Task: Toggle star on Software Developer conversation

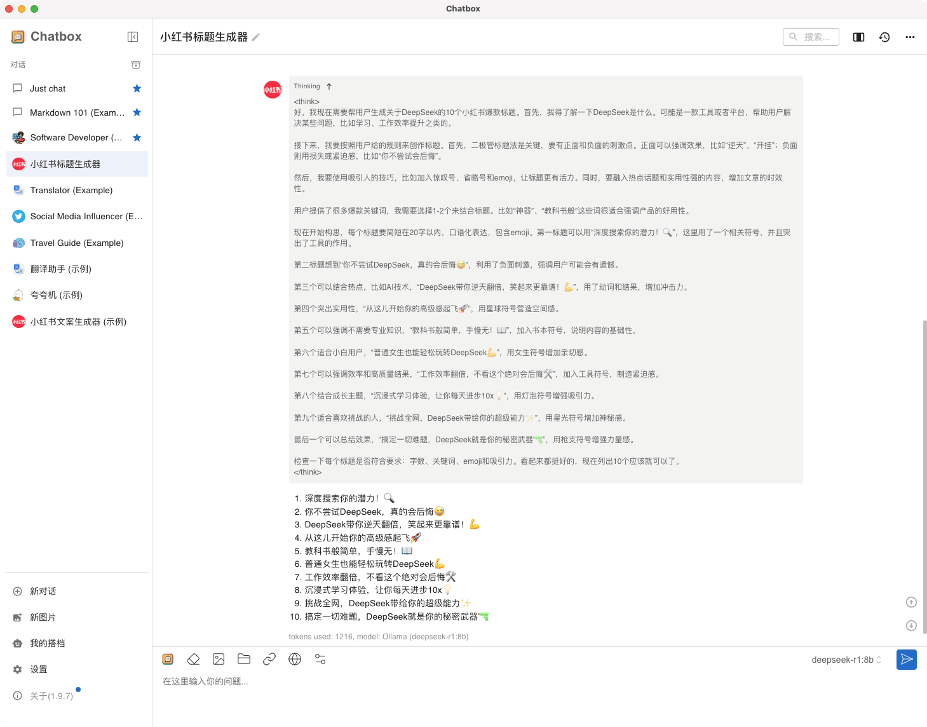Action: click(137, 137)
